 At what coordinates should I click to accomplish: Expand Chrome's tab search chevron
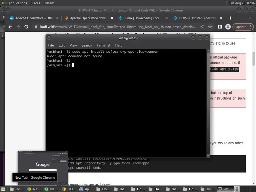click(x=250, y=18)
